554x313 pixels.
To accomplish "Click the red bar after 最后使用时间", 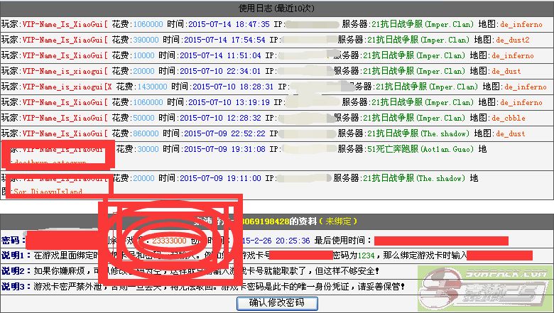I will coord(426,241).
